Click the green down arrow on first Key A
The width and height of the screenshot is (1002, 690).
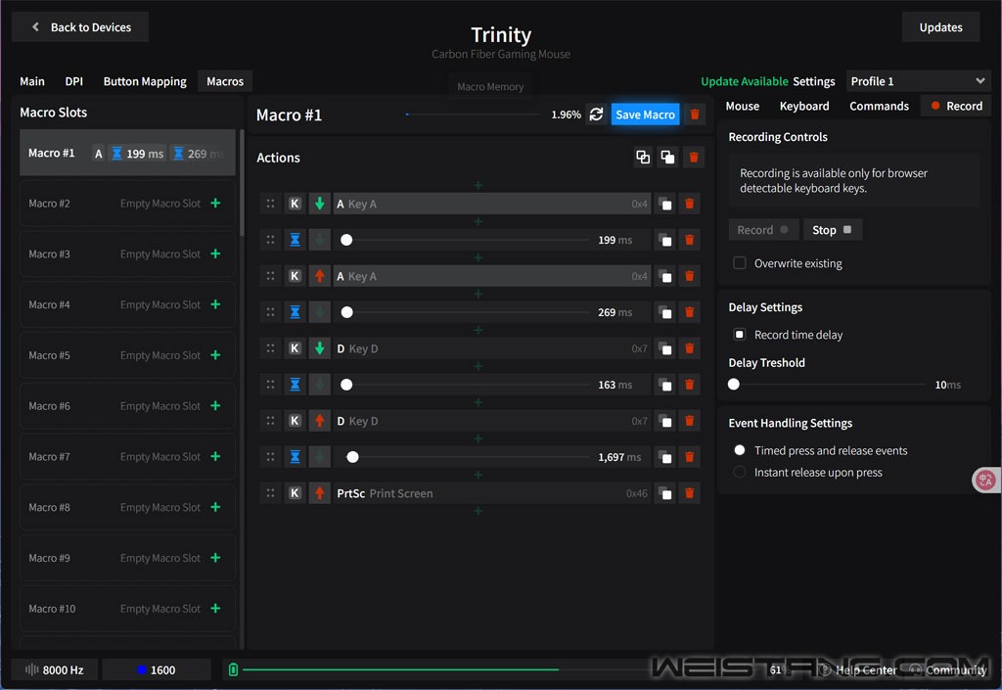(319, 204)
